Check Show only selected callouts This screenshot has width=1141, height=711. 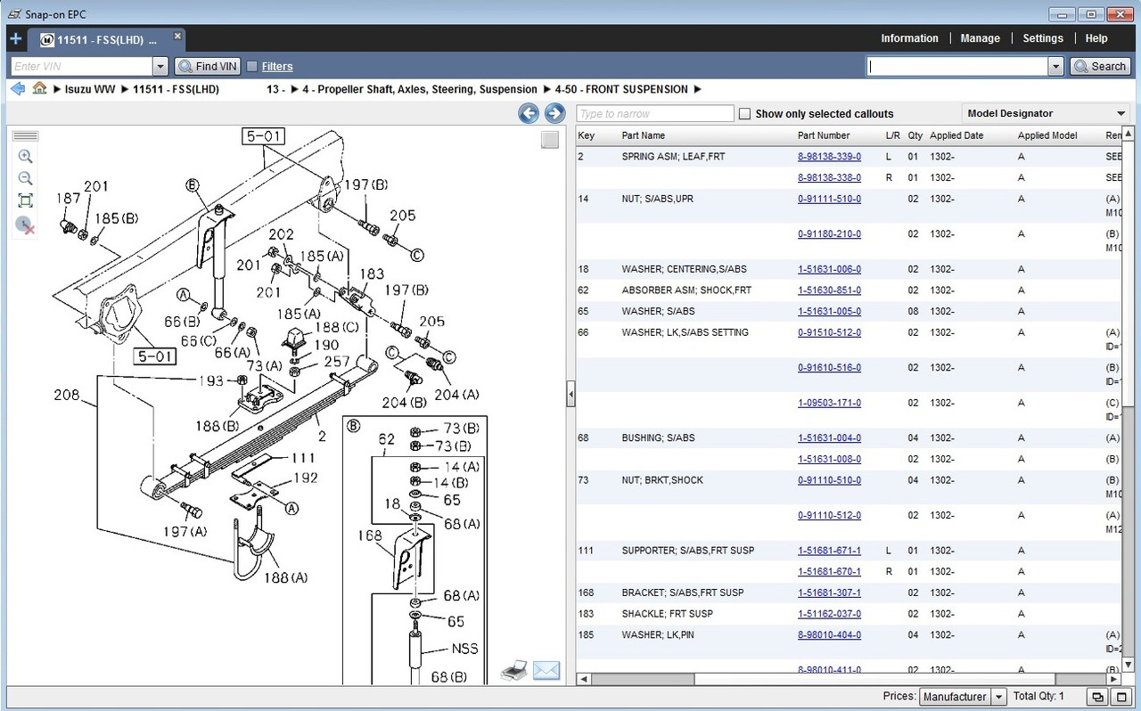coord(744,114)
